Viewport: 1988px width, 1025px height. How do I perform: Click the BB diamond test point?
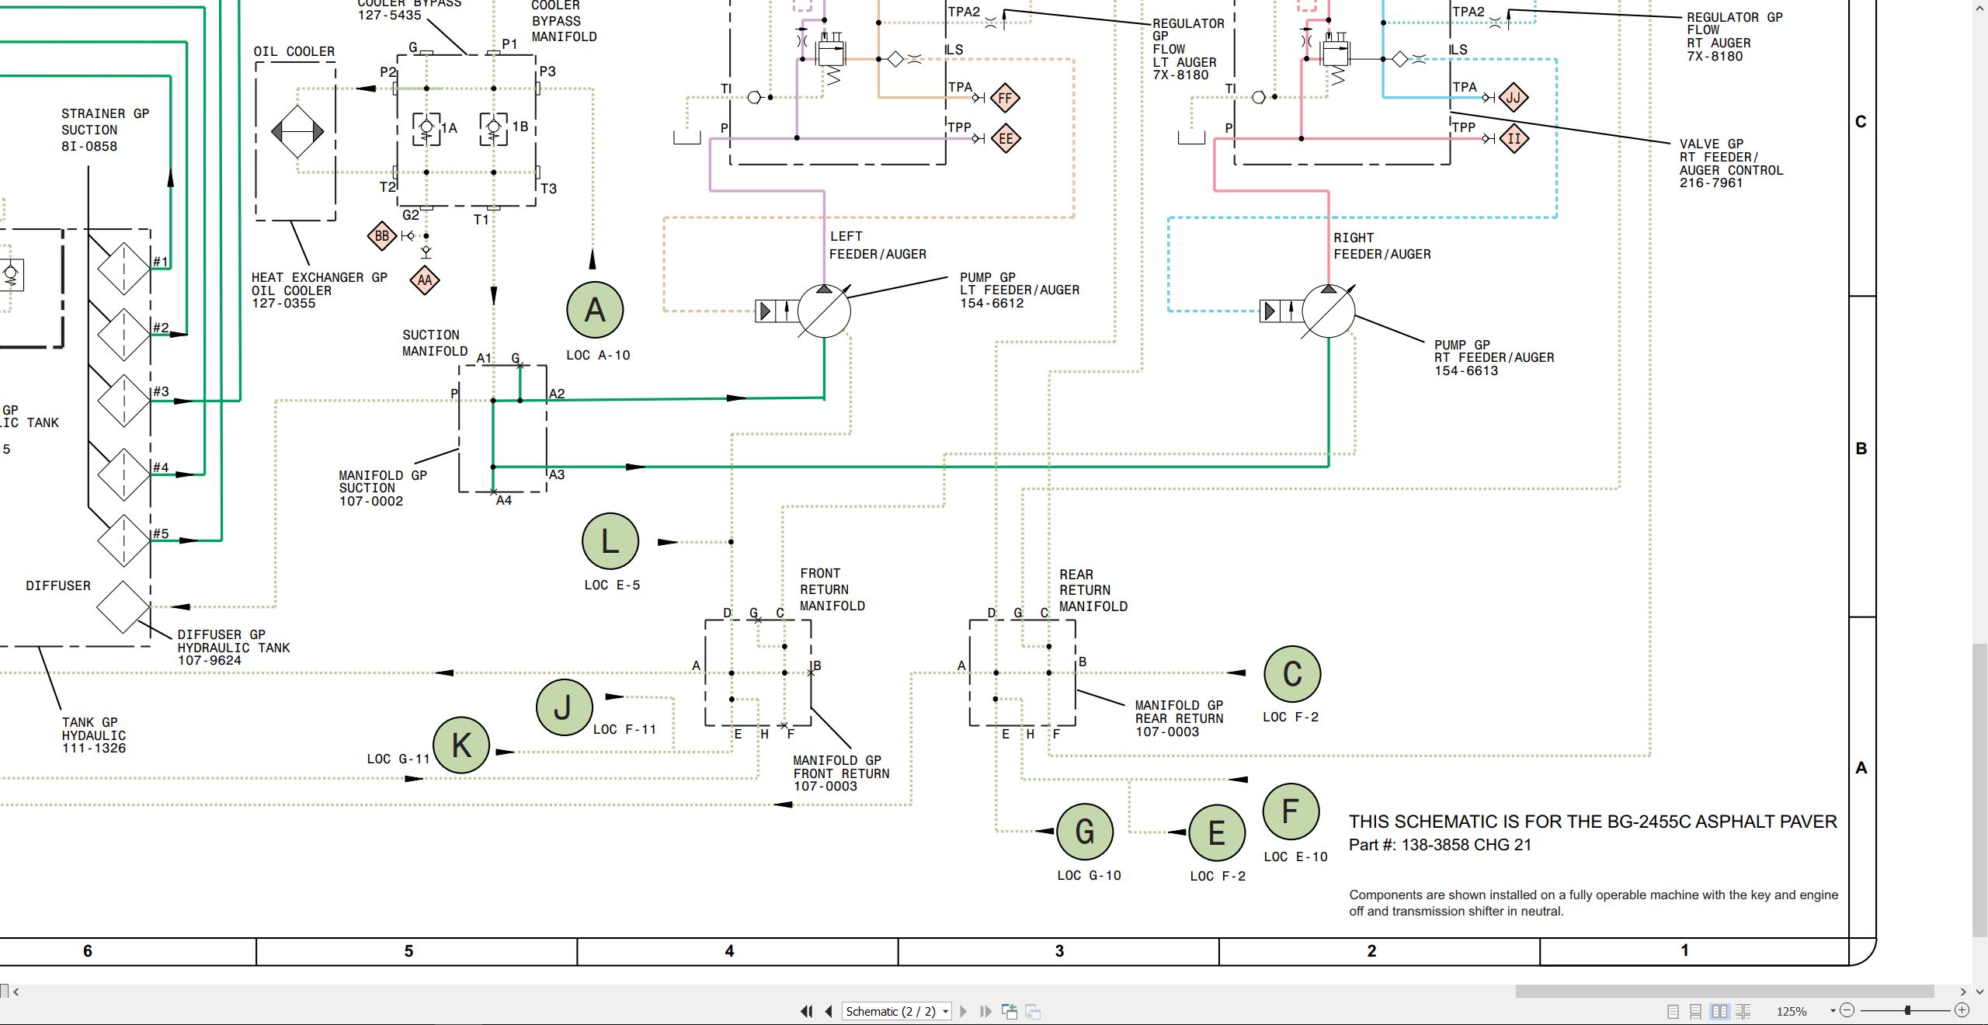[382, 236]
